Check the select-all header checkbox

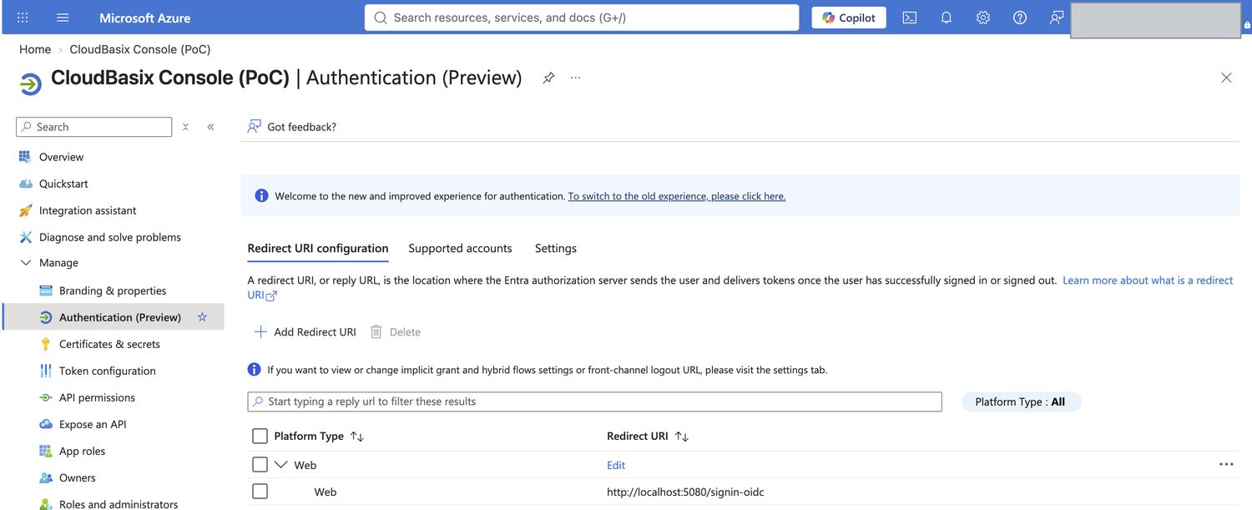point(260,436)
